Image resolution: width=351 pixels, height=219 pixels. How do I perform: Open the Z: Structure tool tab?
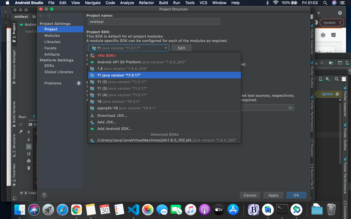14,145
